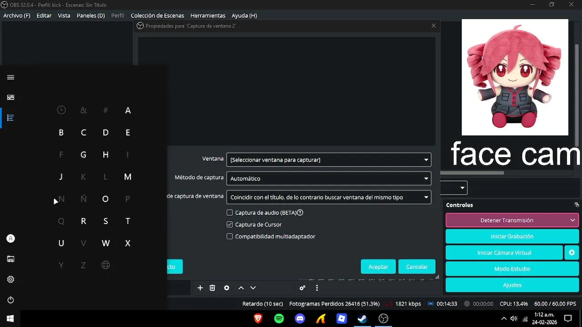The image size is (582, 327).
Task: Open Discord from taskbar
Action: [x=300, y=318]
